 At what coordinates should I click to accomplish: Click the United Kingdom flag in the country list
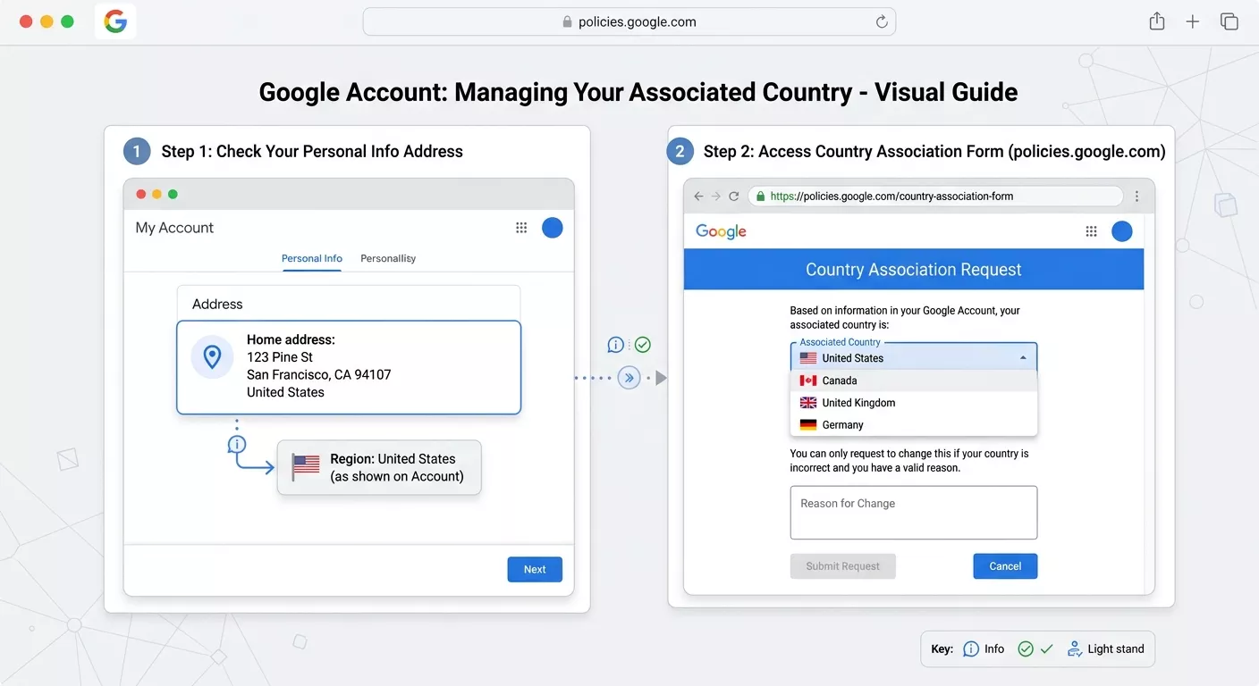coord(808,403)
